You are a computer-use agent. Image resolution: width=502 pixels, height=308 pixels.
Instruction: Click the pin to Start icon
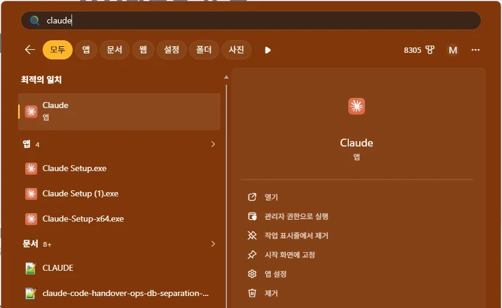(x=252, y=255)
